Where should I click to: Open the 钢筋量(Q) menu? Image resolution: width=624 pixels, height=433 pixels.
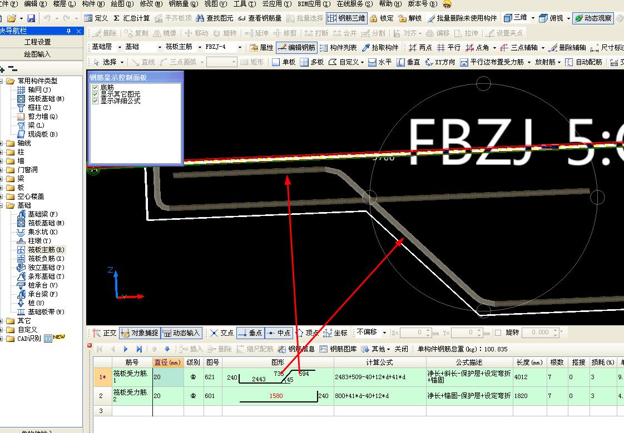(183, 4)
